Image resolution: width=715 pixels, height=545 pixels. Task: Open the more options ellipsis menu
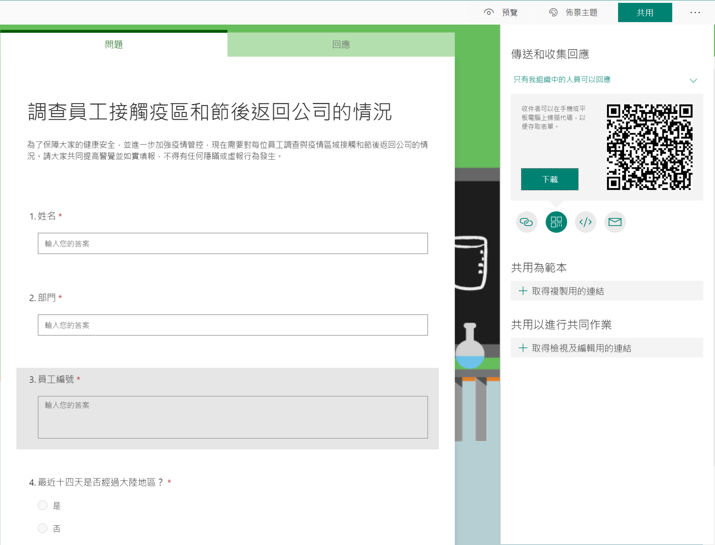[695, 13]
